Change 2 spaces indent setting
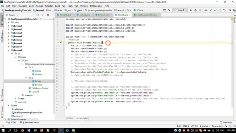This screenshot has width=236, height=133. click(205, 126)
